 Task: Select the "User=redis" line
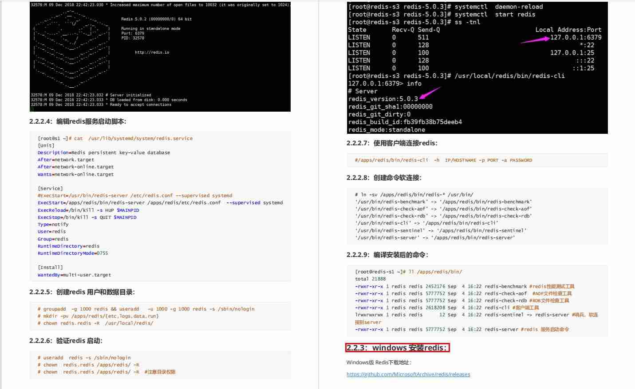(x=51, y=231)
